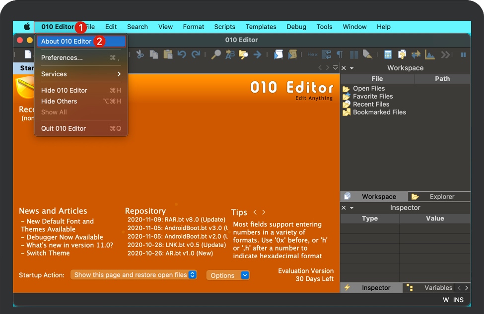The image size is (484, 314).
Task: Expand toolbar overflow double chevron
Action: click(x=445, y=55)
